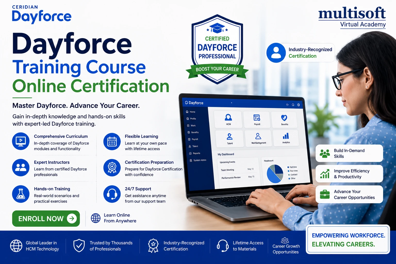Select the Comprehensive Curriculum monitor icon
The width and height of the screenshot is (396, 264).
tap(21, 141)
